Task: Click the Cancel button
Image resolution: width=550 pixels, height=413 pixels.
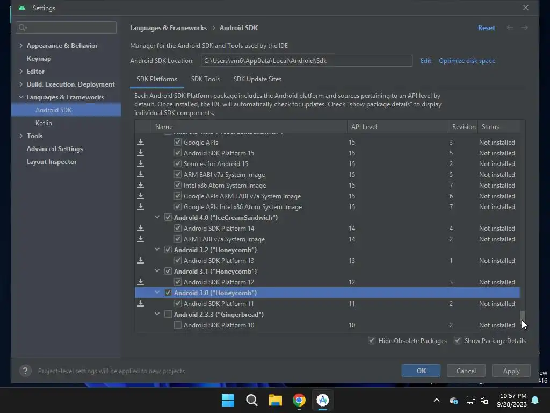Action: pos(466,371)
